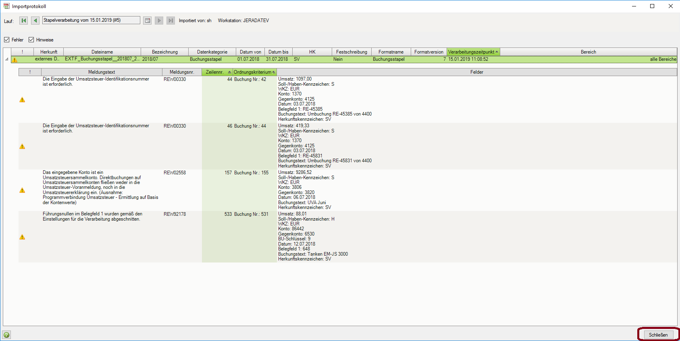Image resolution: width=680 pixels, height=341 pixels.
Task: Sort by Verarbeitungszeitpunkt column header
Action: point(473,52)
